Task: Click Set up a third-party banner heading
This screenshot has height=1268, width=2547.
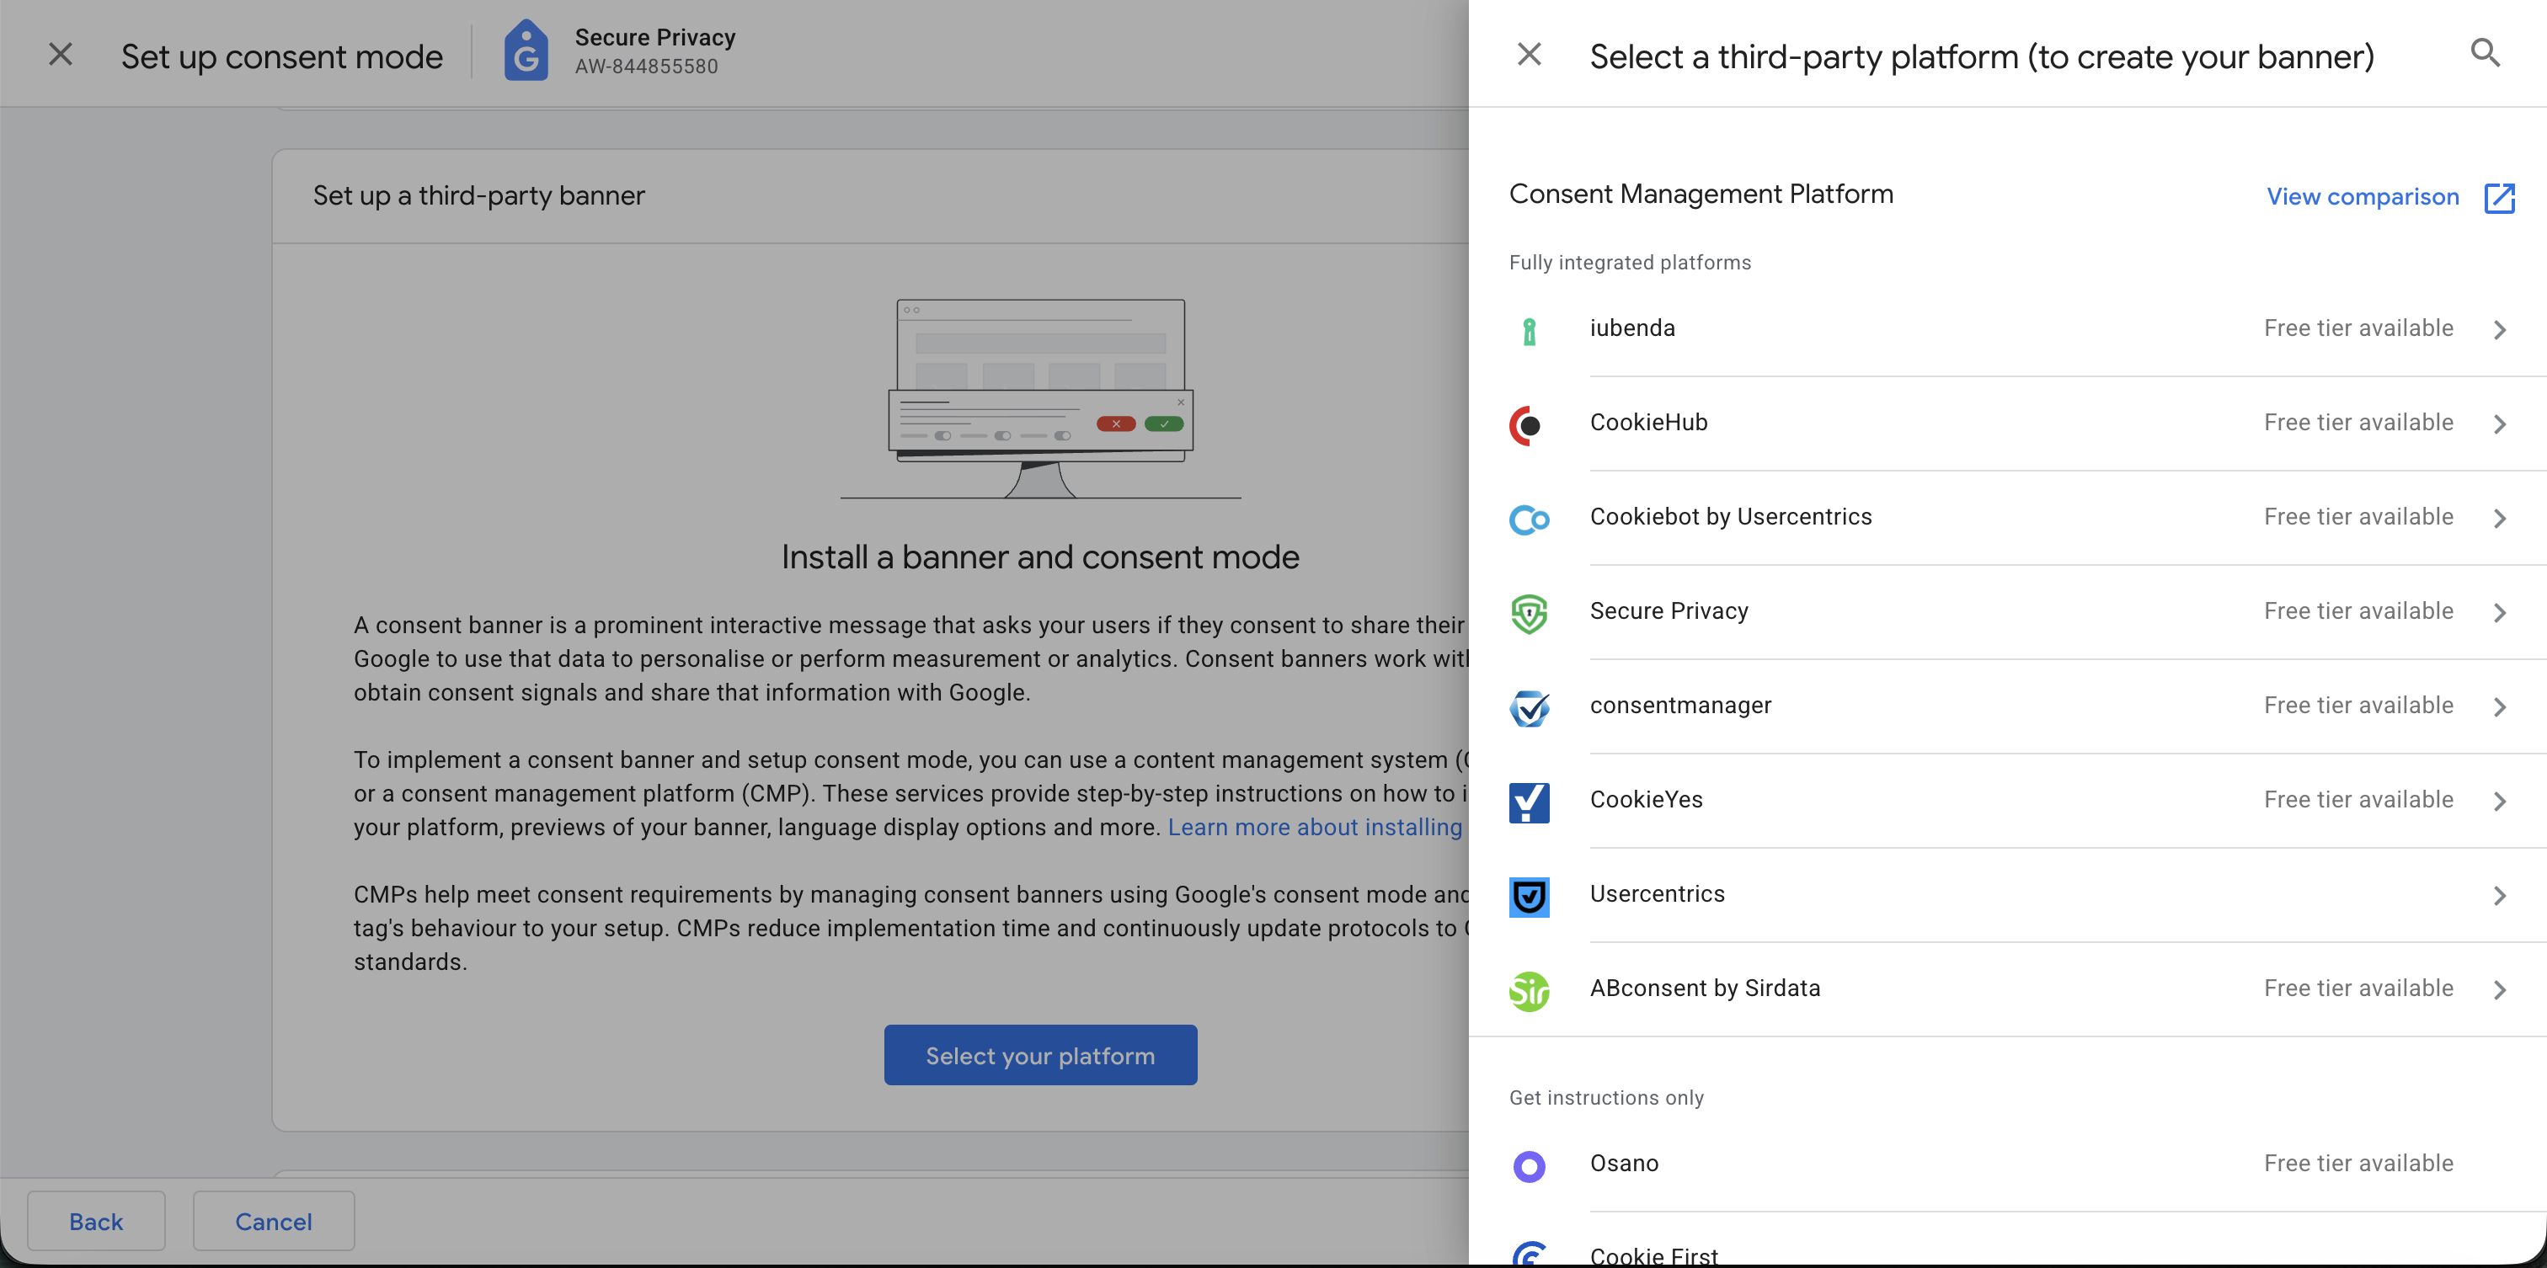Action: [478, 195]
